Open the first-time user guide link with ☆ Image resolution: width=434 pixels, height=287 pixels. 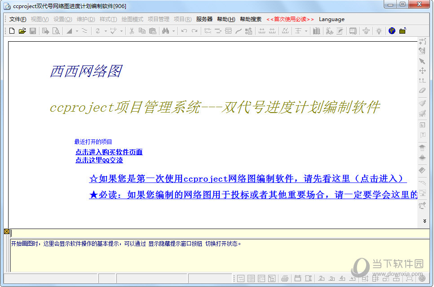point(248,178)
